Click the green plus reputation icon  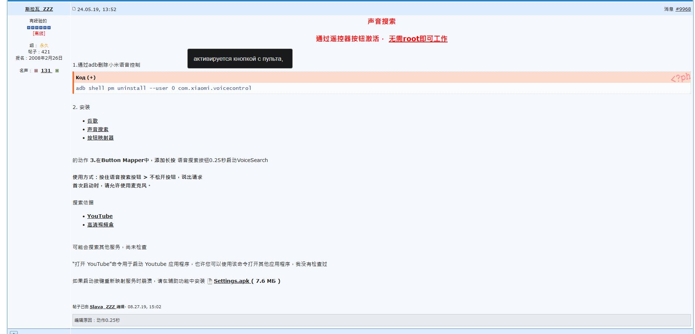(x=57, y=71)
